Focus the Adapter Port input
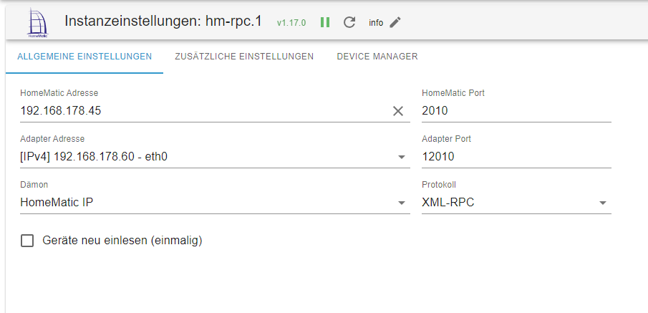This screenshot has height=313, width=648. tap(516, 157)
